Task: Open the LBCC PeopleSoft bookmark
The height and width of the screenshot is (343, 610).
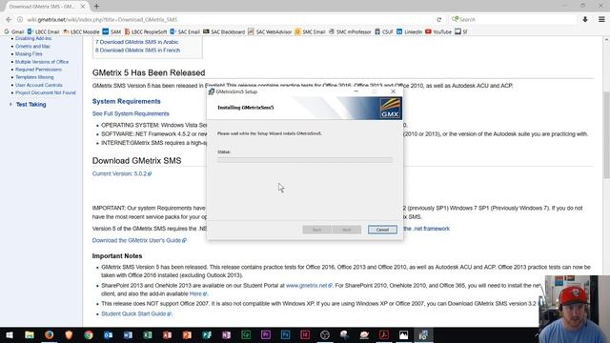Action: (x=146, y=31)
